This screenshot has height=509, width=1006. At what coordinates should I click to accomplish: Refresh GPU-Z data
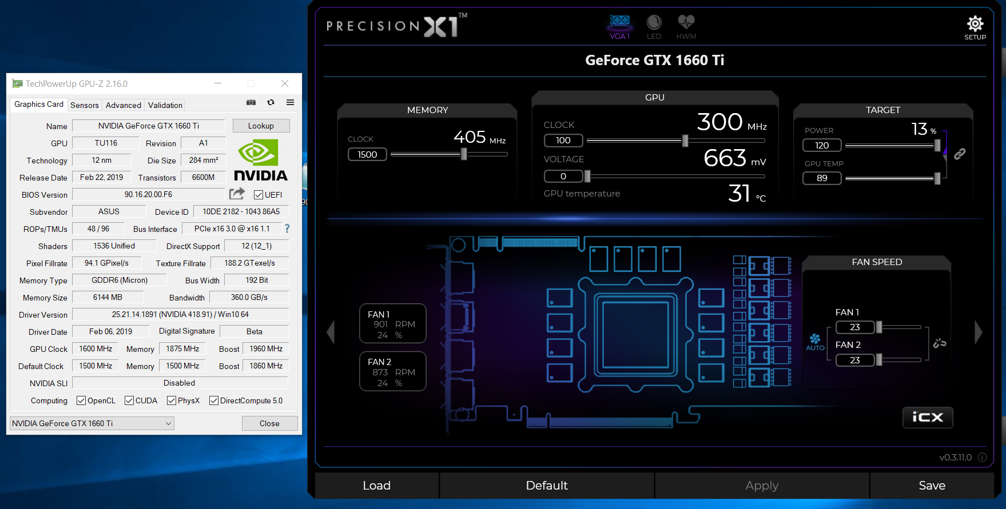coord(271,102)
